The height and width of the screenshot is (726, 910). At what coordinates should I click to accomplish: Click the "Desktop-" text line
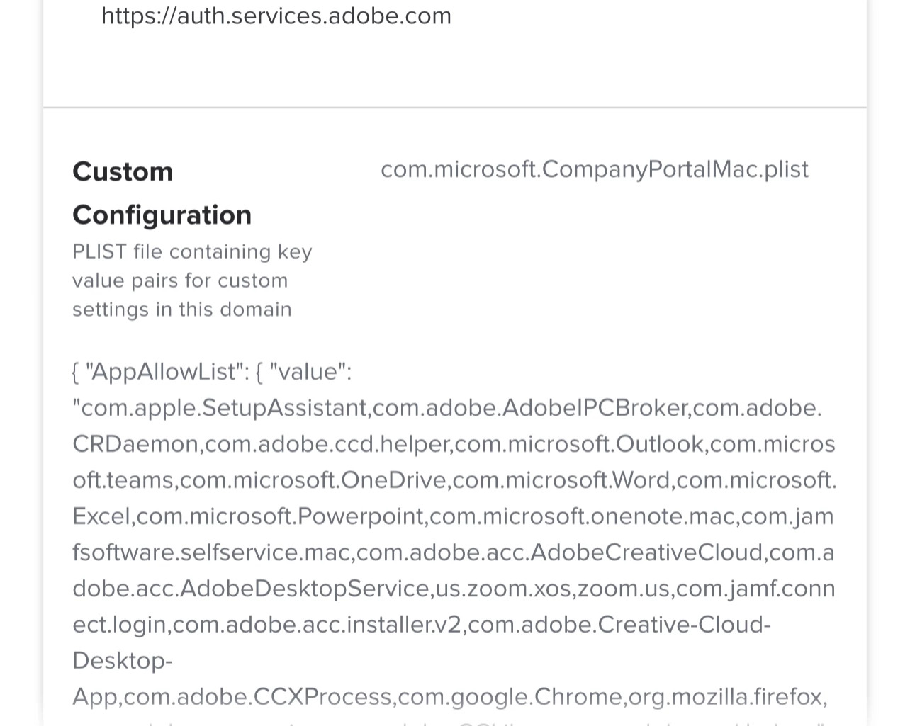tap(123, 661)
